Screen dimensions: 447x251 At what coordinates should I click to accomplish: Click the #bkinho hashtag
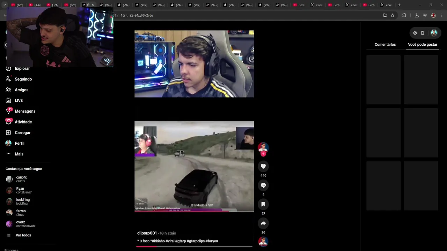click(158, 241)
